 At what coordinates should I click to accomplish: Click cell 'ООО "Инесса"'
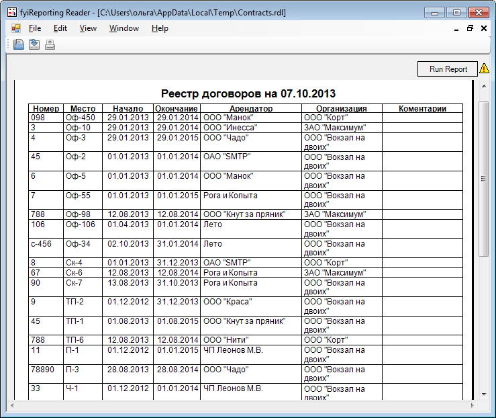pyautogui.click(x=251, y=128)
